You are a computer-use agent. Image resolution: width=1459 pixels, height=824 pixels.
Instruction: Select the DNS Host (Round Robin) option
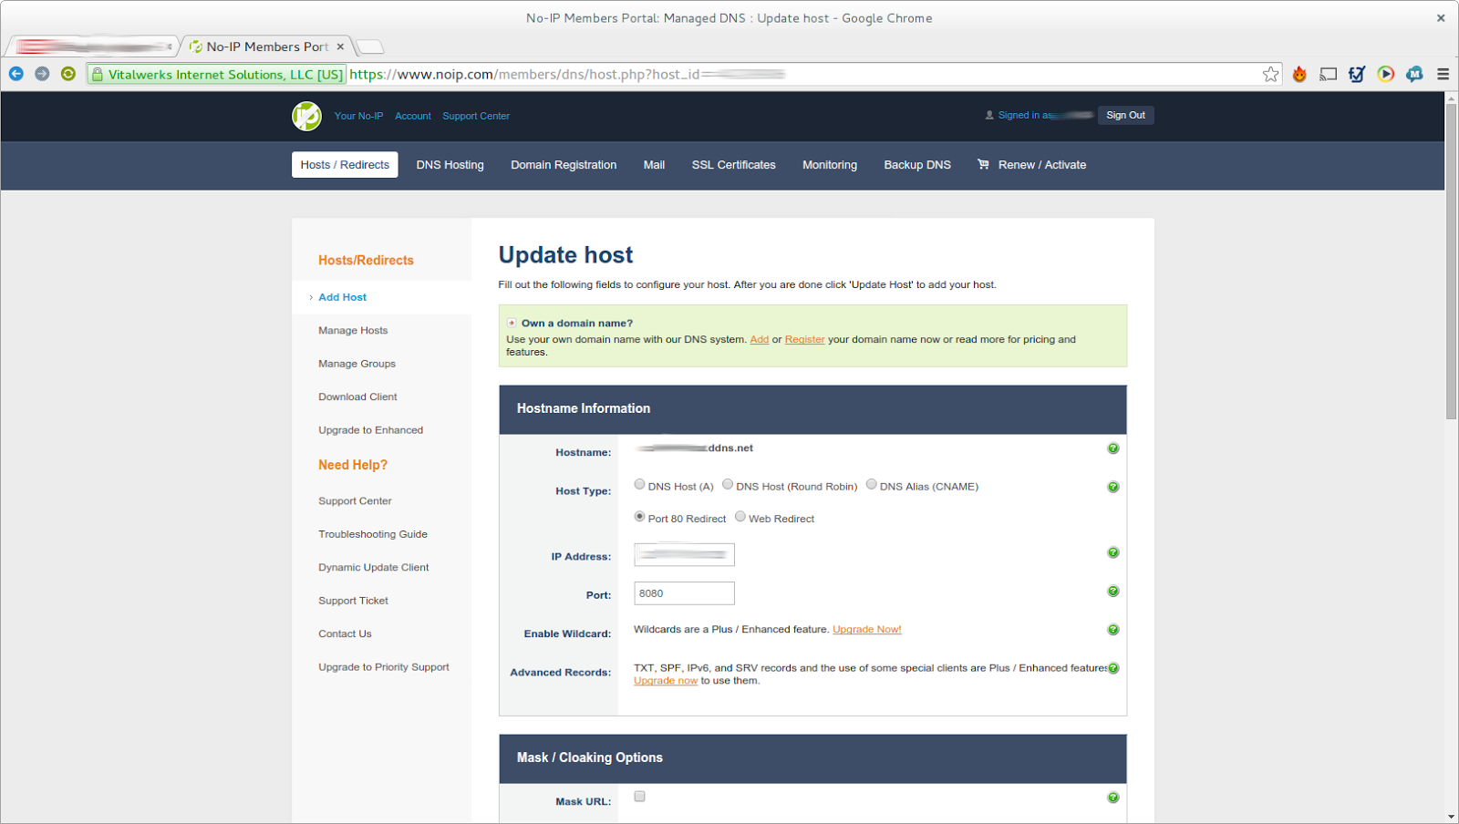(x=728, y=485)
